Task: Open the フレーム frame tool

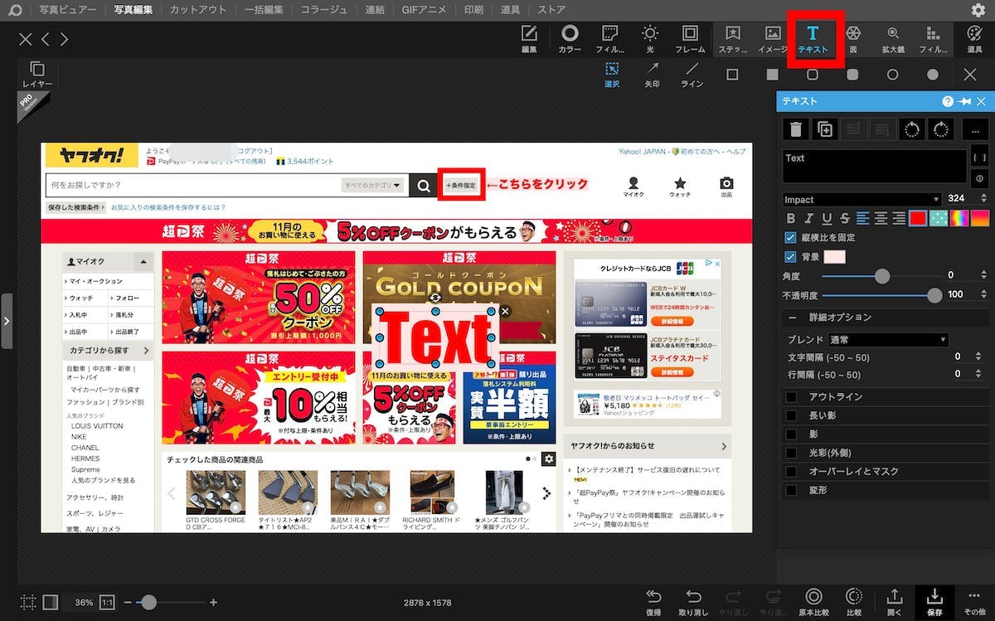Action: (690, 38)
